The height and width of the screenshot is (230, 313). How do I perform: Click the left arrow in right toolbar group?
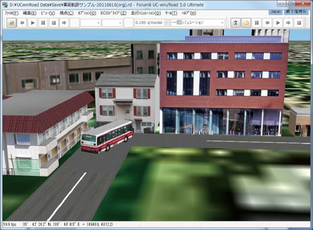267,23
